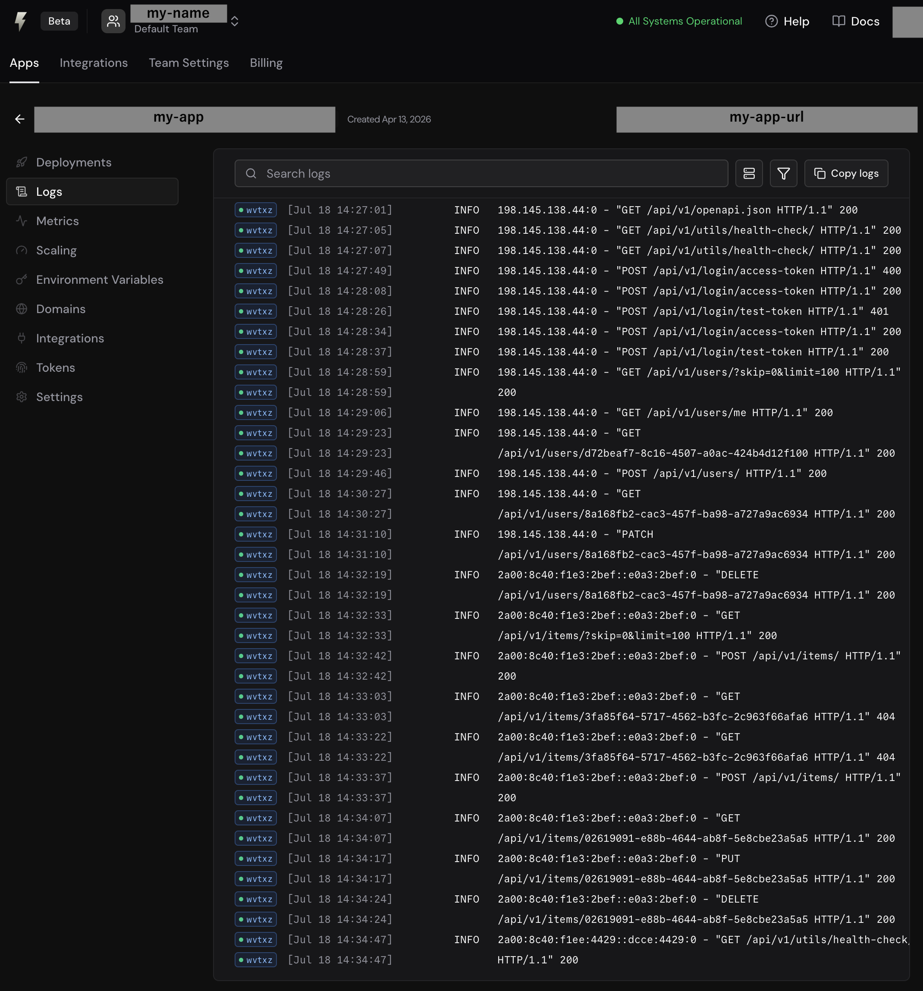The height and width of the screenshot is (991, 923).
Task: Click the Help question mark icon
Action: point(772,22)
